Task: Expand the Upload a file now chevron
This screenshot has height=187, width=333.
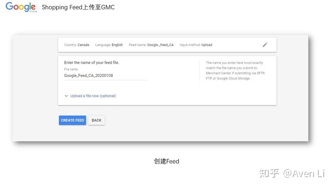Action: click(x=66, y=96)
